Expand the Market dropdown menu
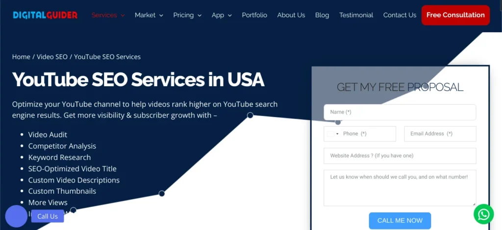This screenshot has width=502, height=230. 149,15
